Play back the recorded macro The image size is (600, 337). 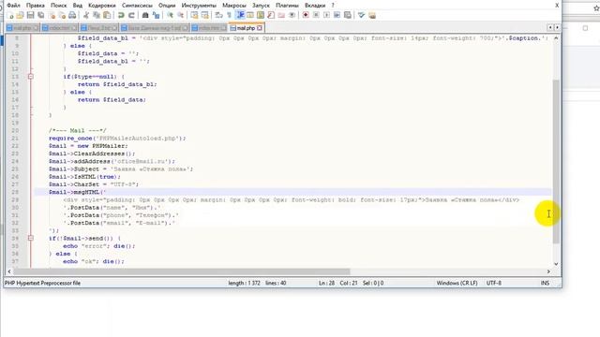coord(326,15)
